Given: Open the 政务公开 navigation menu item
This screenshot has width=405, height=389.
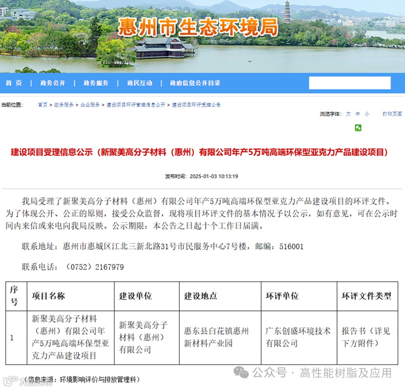Looking at the screenshot, I should [53, 83].
